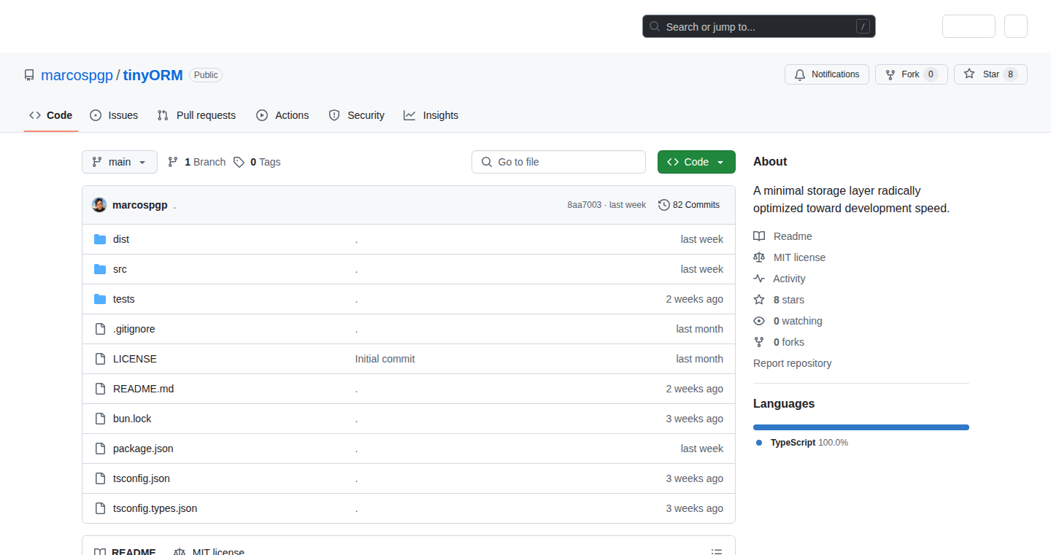Star the tinyORM repository
The image size is (1051, 555).
(990, 74)
